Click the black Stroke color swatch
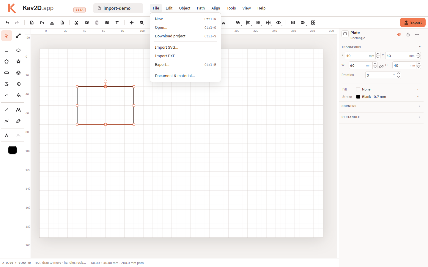This screenshot has height=267, width=428. tap(358, 97)
